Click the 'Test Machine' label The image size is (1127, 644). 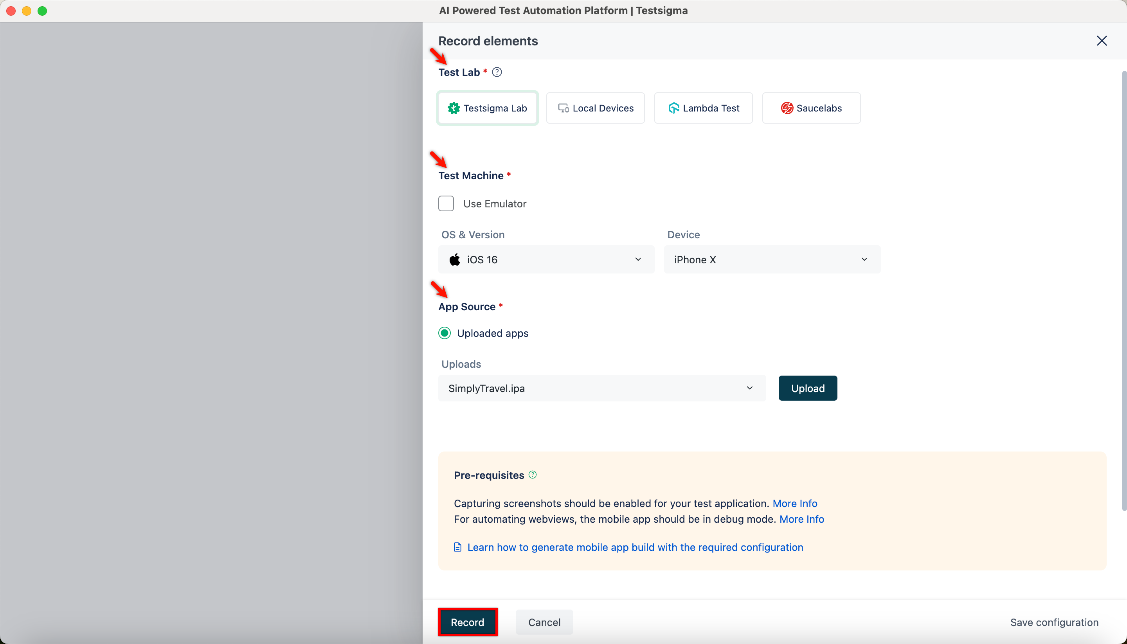tap(471, 176)
